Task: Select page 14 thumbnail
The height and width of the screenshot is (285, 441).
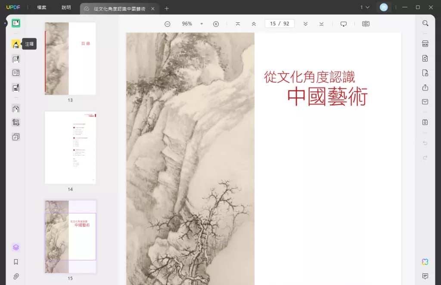Action: [x=70, y=148]
